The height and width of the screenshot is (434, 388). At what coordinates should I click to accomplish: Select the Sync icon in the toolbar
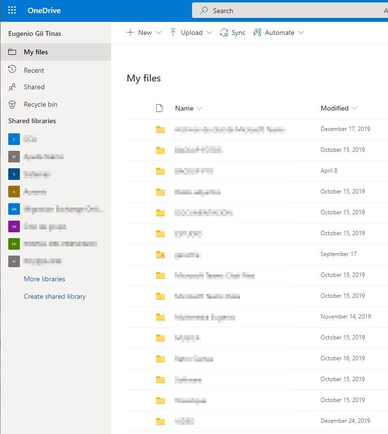(224, 32)
